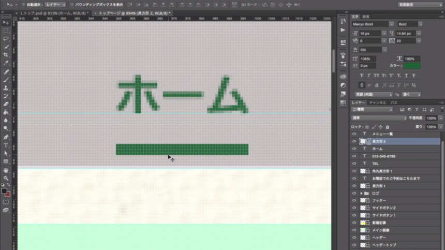Open the font style Bold dropdown
The image size is (445, 250).
(x=420, y=24)
